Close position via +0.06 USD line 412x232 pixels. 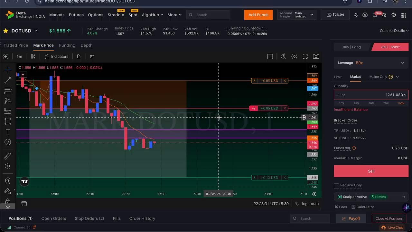(x=285, y=108)
